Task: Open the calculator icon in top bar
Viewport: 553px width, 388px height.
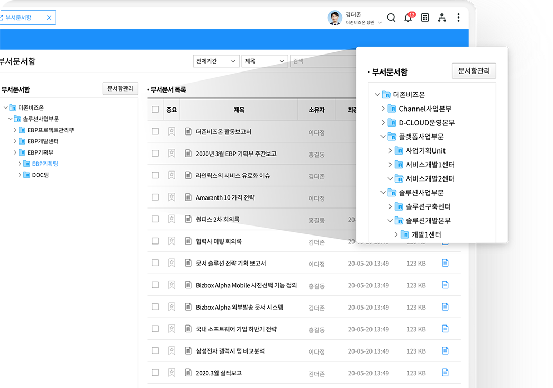Action: click(x=425, y=17)
